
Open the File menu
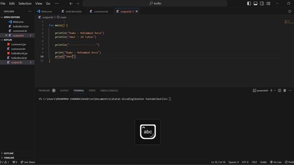(x=3, y=3)
